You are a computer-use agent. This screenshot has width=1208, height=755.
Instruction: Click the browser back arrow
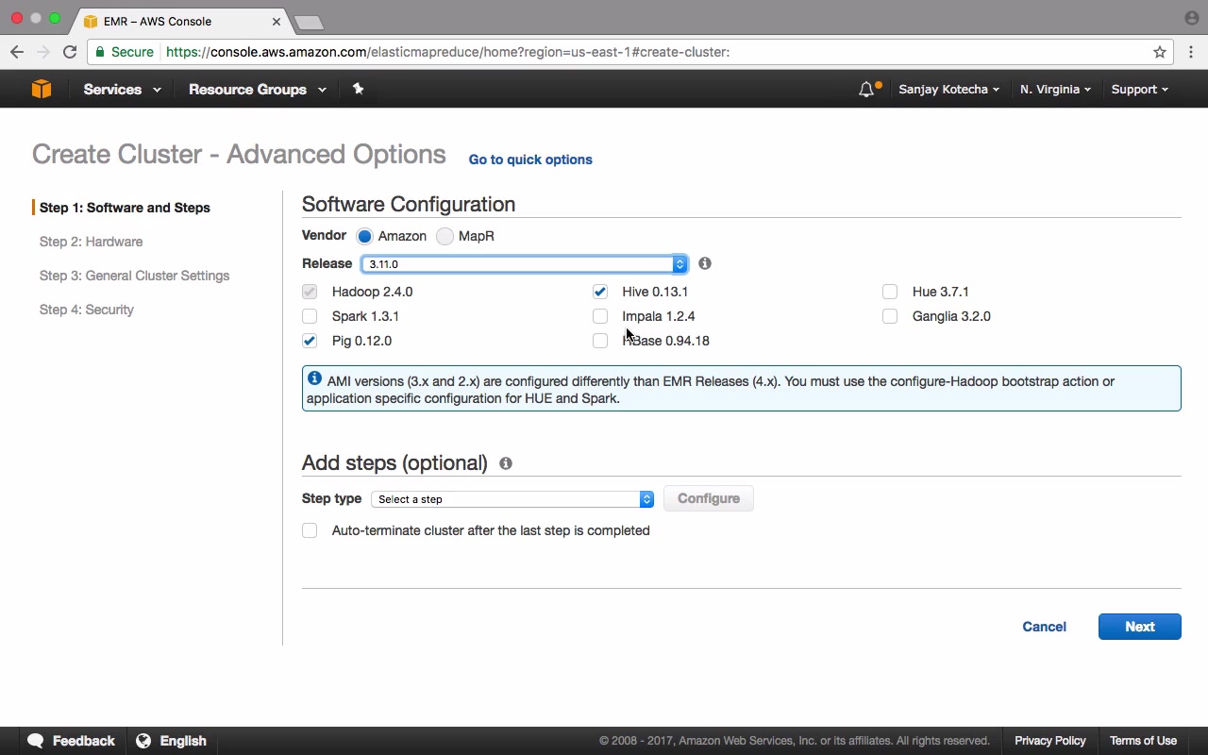tap(16, 52)
